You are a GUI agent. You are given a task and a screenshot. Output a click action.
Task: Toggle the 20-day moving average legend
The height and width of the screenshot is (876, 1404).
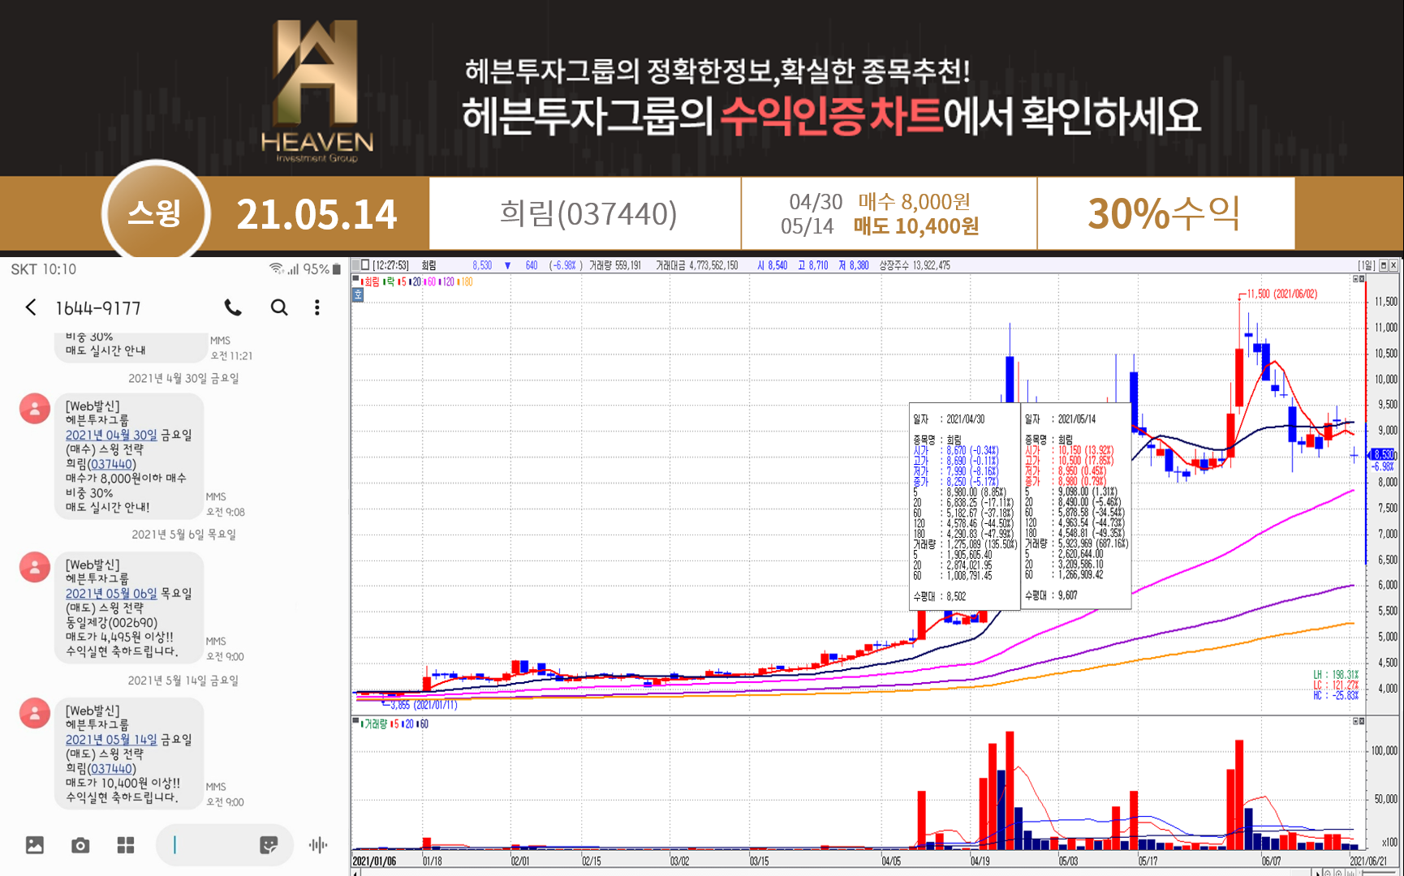tap(416, 281)
